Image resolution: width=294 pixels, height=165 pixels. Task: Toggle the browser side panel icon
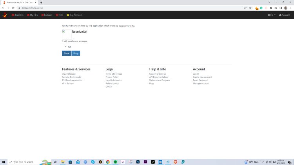(281, 8)
